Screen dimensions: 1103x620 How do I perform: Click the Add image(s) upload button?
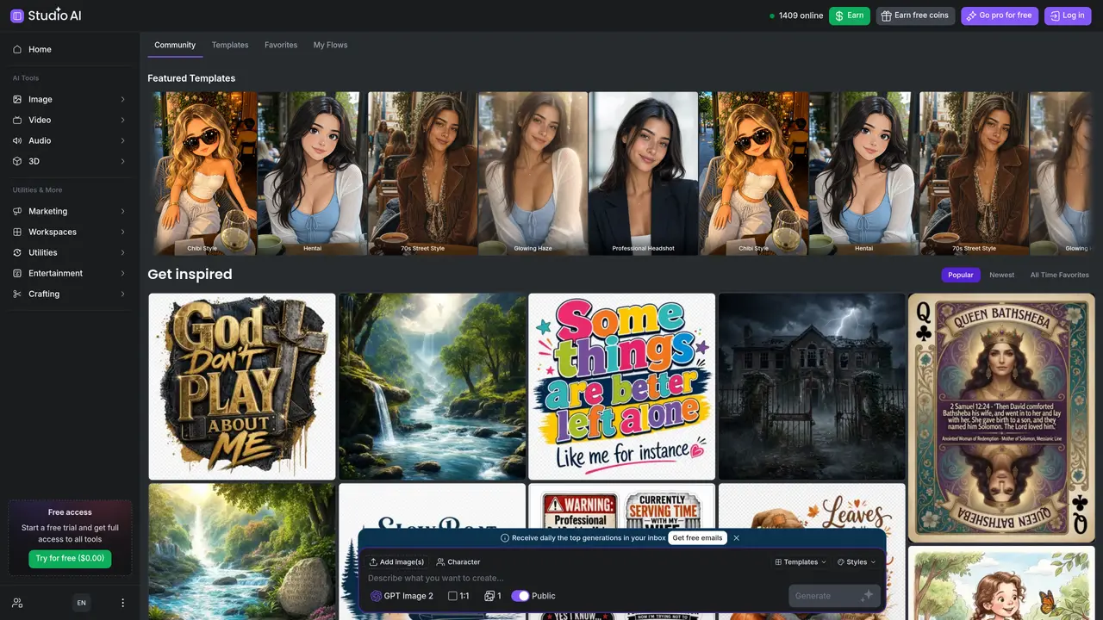click(396, 561)
